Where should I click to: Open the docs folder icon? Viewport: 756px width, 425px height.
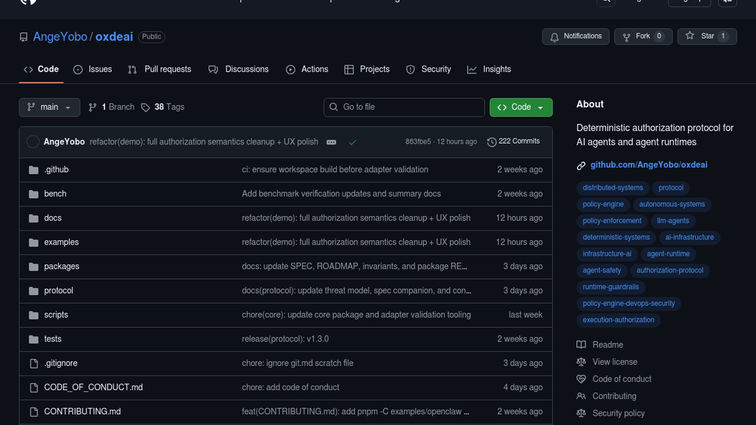tap(34, 218)
